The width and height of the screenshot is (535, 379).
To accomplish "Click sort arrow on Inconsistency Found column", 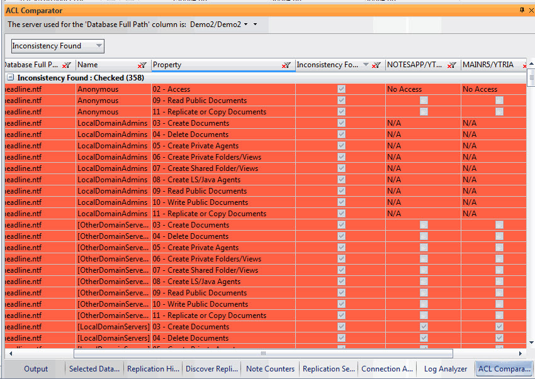I will coord(366,65).
